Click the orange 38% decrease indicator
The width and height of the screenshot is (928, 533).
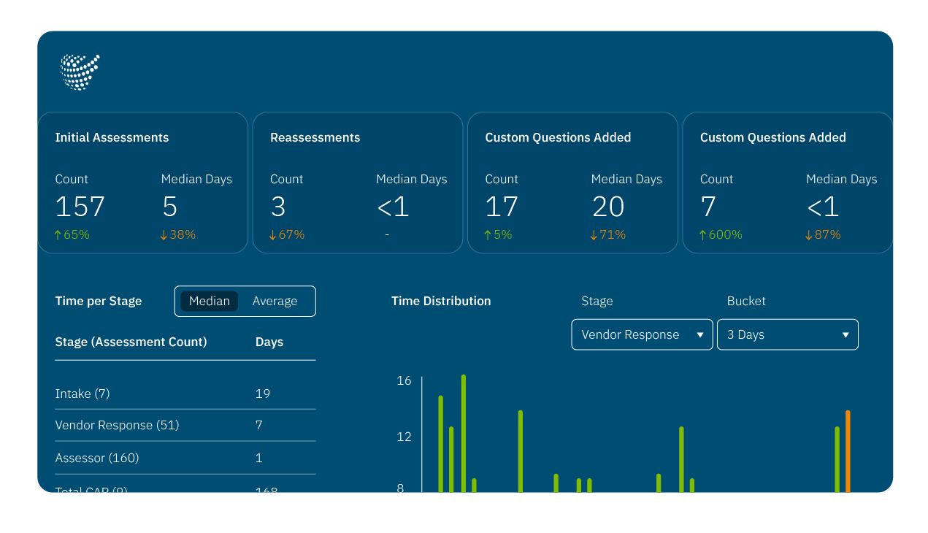tap(177, 234)
